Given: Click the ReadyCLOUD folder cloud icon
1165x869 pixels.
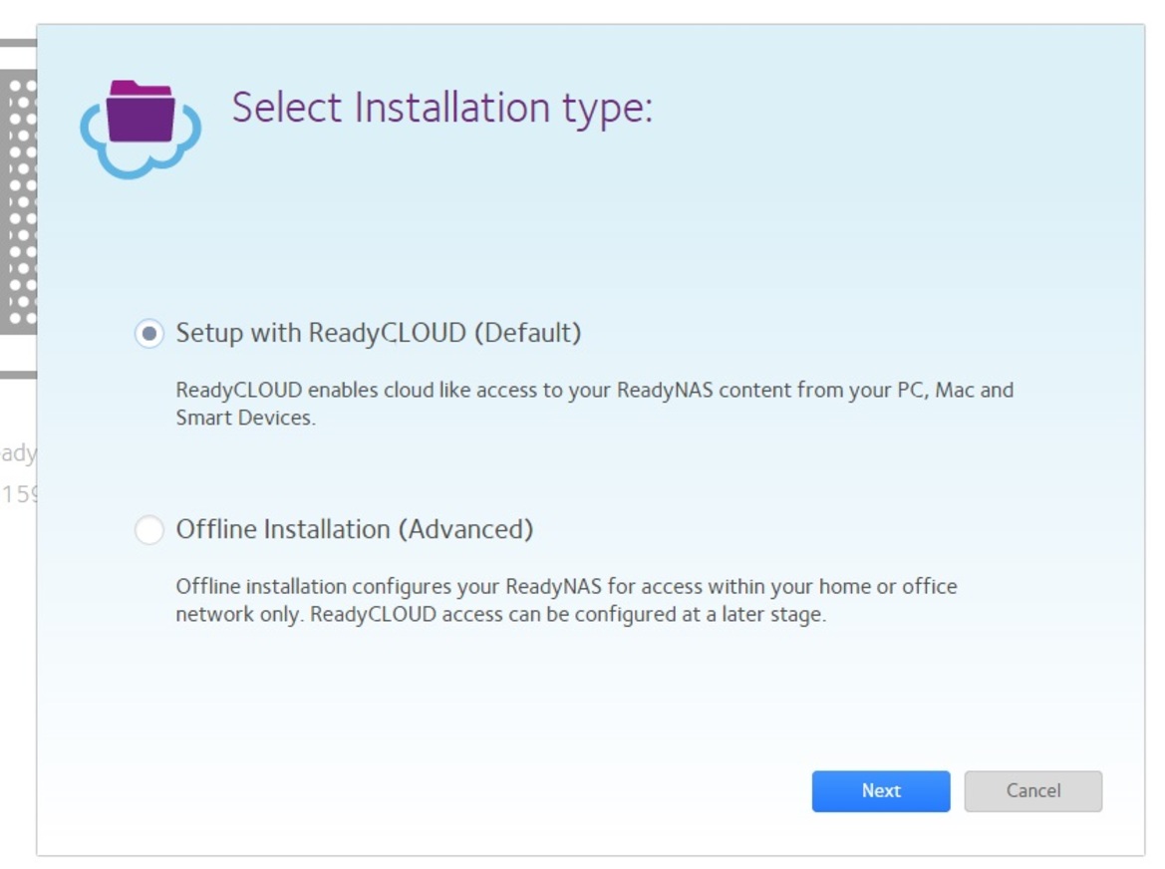Looking at the screenshot, I should (141, 130).
